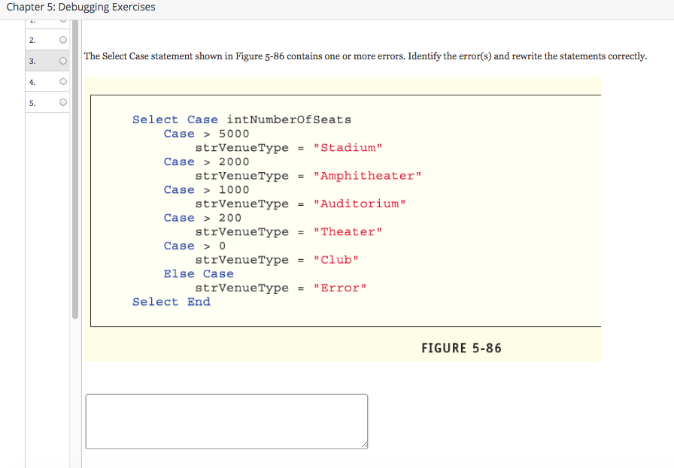Click the highlighted question 3 number
The height and width of the screenshot is (468, 674).
(x=32, y=61)
